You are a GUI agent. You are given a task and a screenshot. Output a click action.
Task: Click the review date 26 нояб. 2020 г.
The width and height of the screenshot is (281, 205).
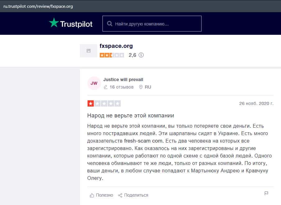256,103
